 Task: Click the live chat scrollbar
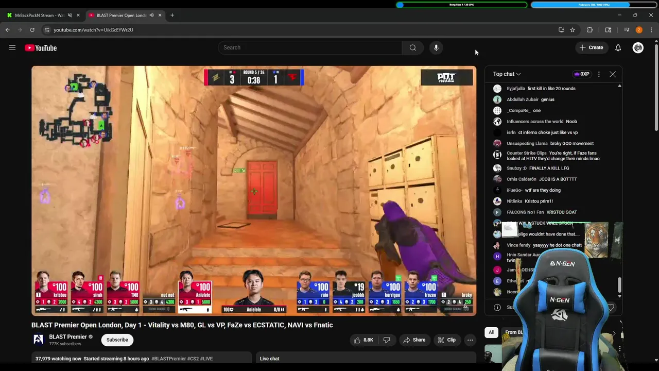[619, 284]
